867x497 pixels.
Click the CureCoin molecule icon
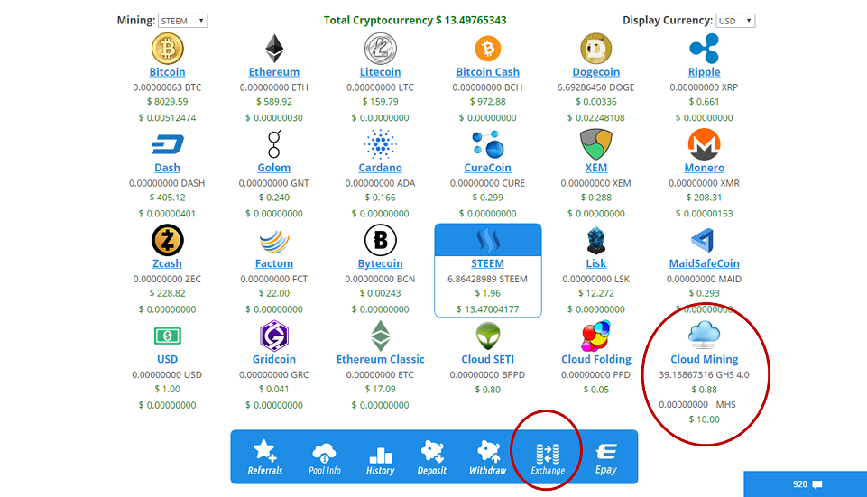(488, 144)
